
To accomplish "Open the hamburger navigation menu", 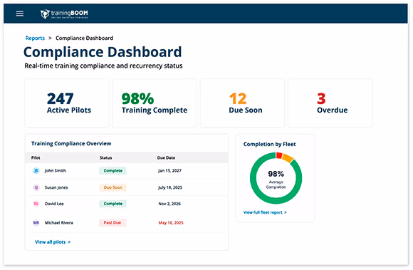I will pos(20,14).
